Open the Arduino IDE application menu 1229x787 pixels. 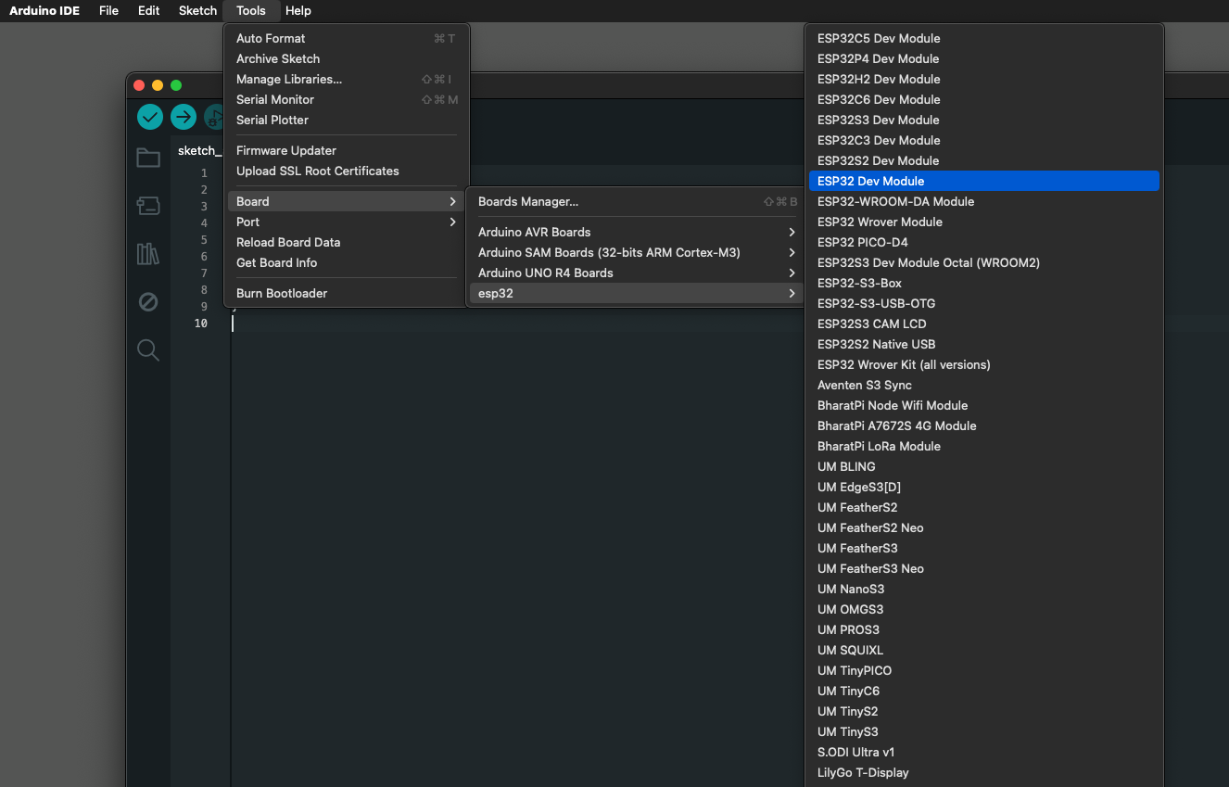44,11
